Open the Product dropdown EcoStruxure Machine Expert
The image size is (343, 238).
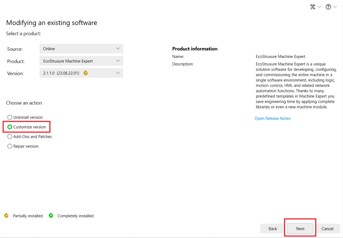[x=82, y=61]
